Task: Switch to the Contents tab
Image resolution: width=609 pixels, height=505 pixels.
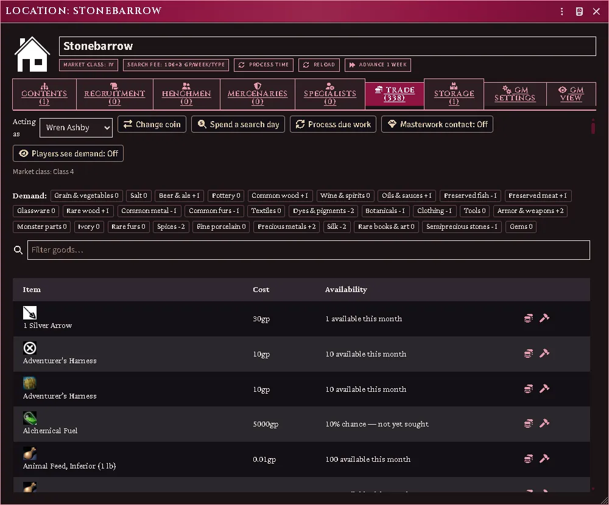Action: pos(44,94)
